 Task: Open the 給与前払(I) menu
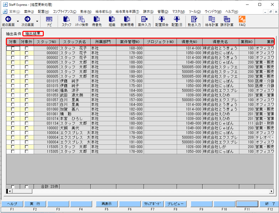[103, 12]
